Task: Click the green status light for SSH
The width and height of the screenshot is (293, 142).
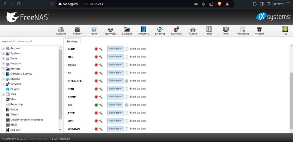Action: (96, 105)
